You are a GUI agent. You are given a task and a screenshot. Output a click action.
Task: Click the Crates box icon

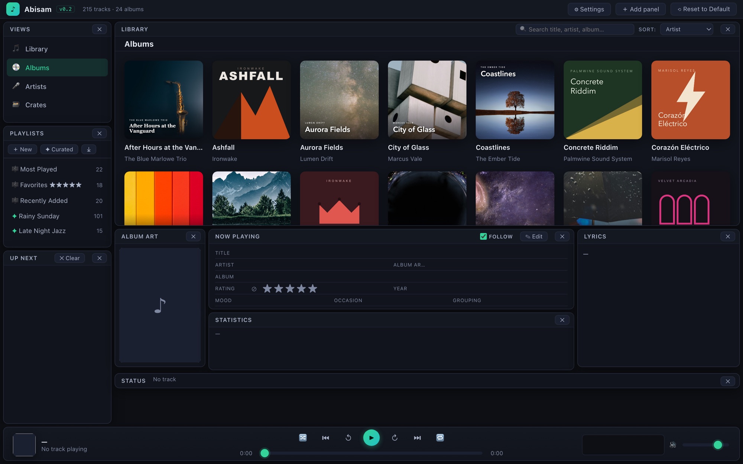point(16,104)
